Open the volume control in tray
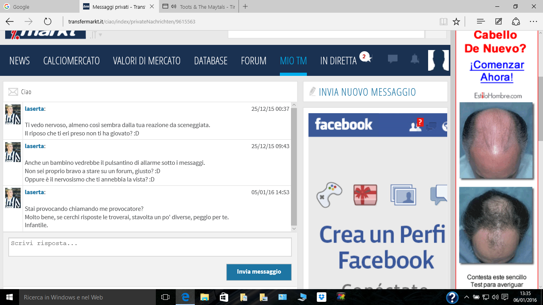 [x=495, y=297]
